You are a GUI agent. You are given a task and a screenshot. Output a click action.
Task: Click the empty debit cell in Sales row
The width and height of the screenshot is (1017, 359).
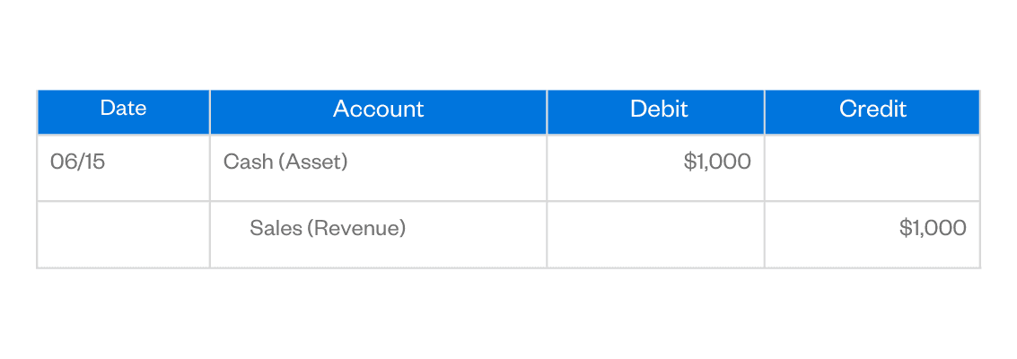655,233
